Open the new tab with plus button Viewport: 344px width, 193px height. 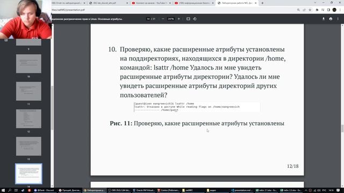click(262, 3)
